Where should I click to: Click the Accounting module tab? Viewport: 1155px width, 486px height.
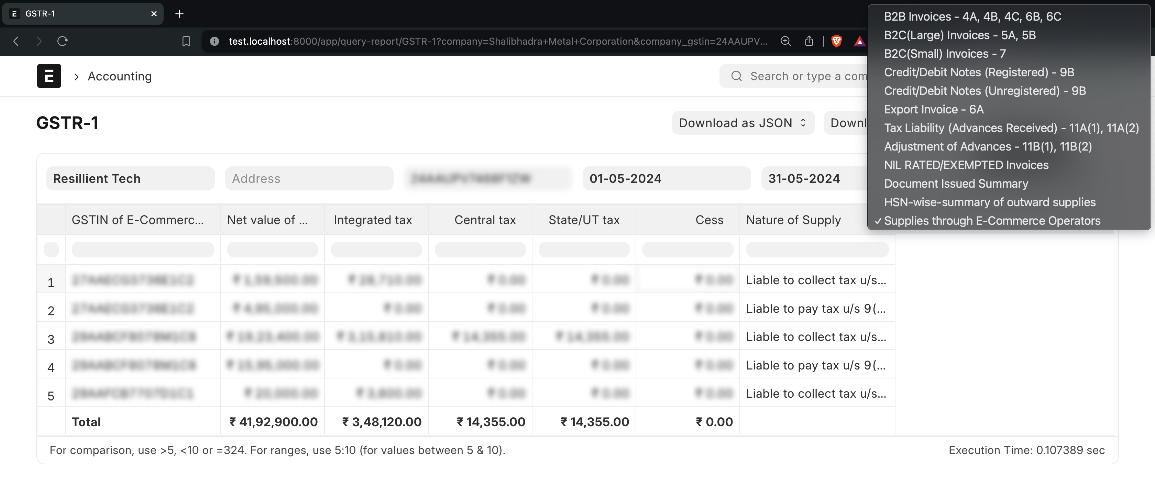click(x=120, y=75)
